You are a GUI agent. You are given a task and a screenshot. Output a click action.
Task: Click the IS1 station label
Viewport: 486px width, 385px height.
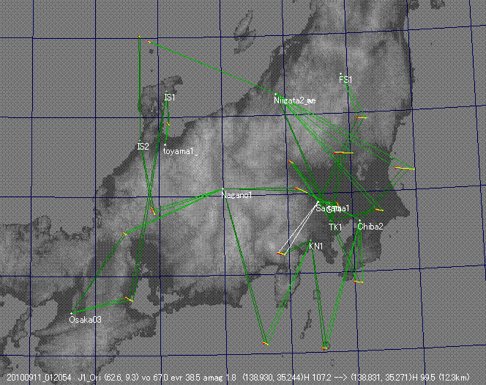pyautogui.click(x=170, y=98)
